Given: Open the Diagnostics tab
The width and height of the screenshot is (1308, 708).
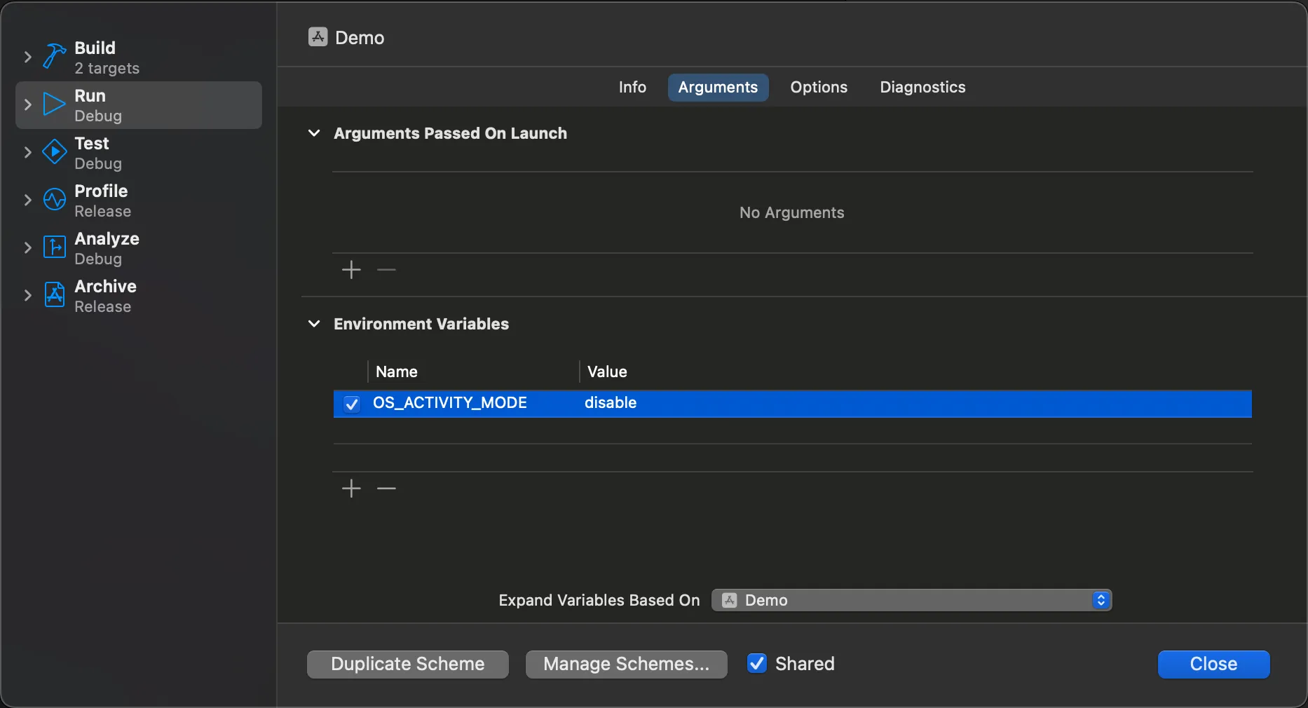Looking at the screenshot, I should [922, 88].
